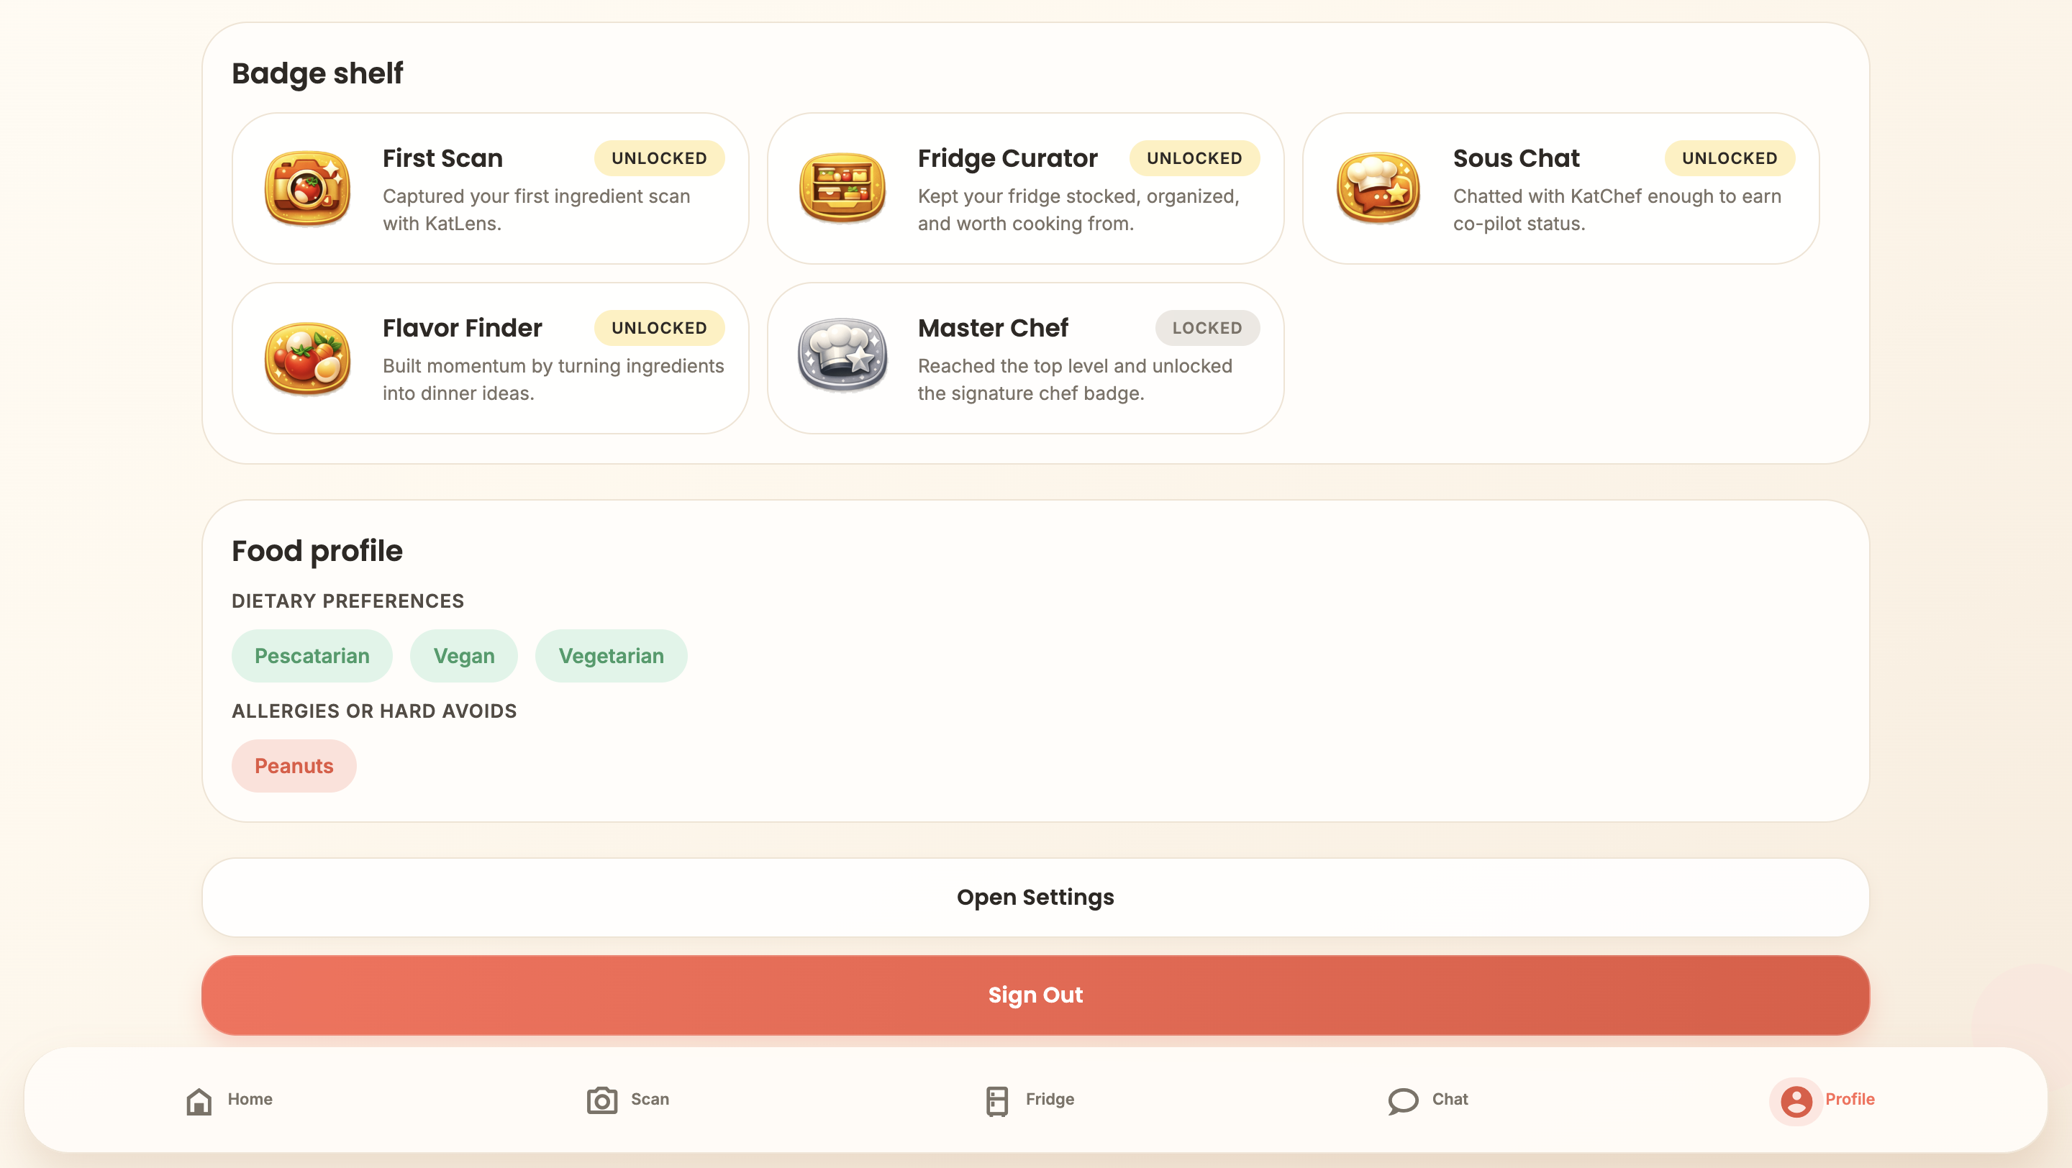Click the Home house icon
The width and height of the screenshot is (2072, 1168).
click(199, 1100)
